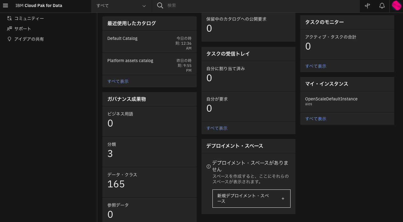Go to IBM Cloud Pak for Data home
Image resolution: width=403 pixels, height=222 pixels.
point(39,6)
